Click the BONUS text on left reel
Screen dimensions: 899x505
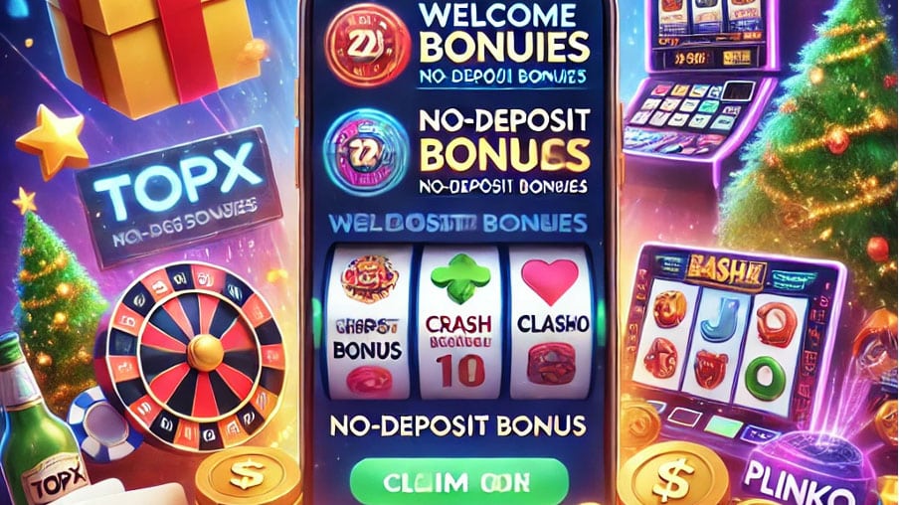pos(367,350)
